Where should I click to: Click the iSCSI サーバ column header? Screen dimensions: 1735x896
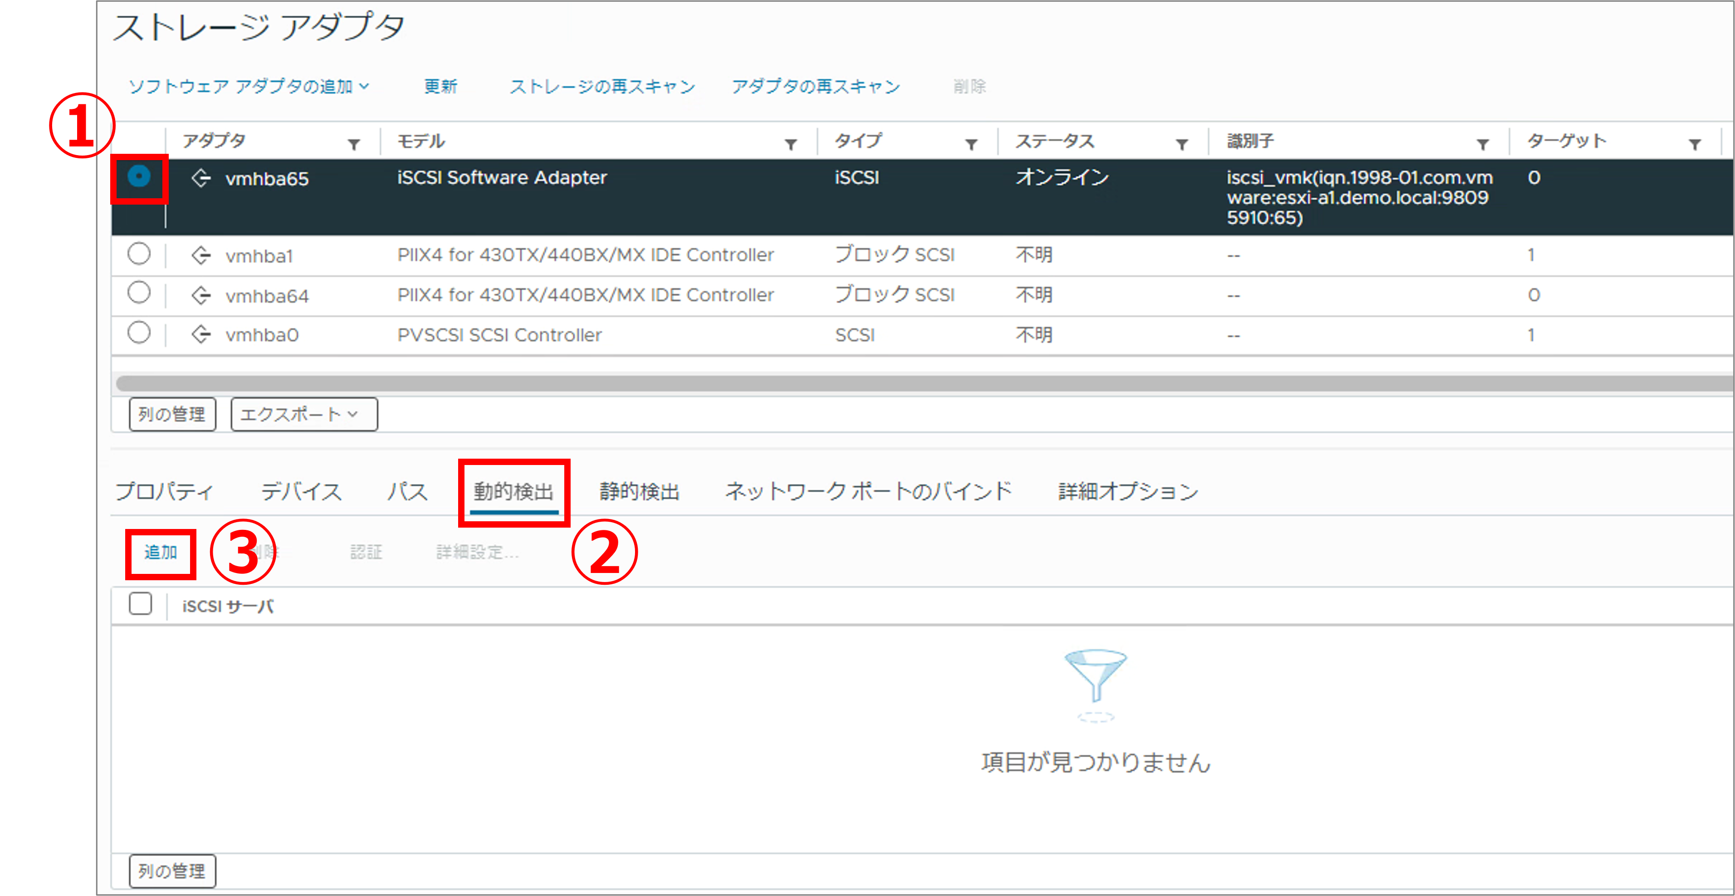[228, 606]
